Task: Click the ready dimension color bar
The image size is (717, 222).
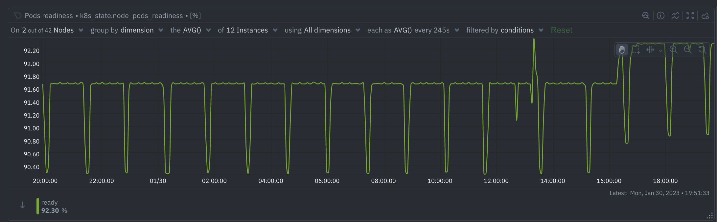Action: tap(38, 206)
